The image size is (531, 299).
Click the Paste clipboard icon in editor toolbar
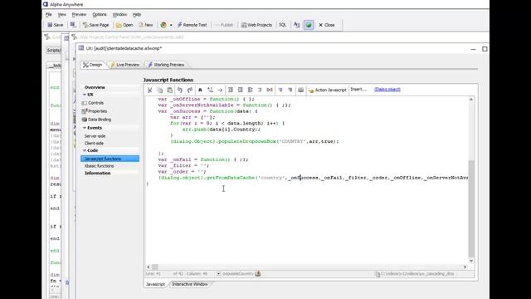[x=169, y=90]
